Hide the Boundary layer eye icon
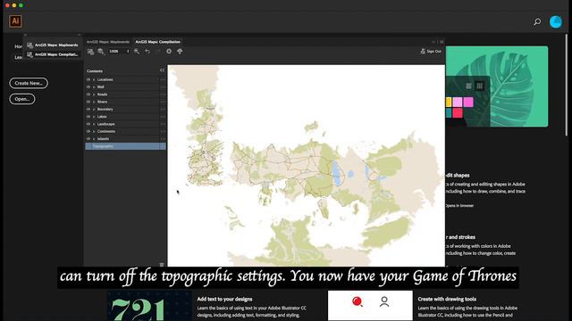572x321 pixels. tap(88, 109)
